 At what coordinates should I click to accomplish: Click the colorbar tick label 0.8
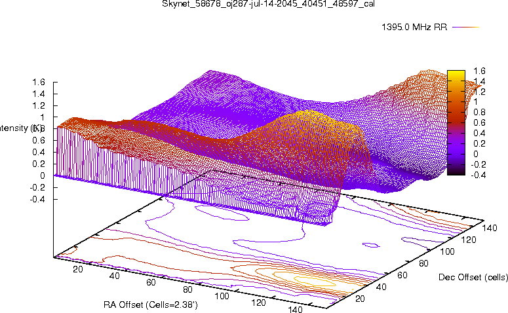pyautogui.click(x=478, y=112)
